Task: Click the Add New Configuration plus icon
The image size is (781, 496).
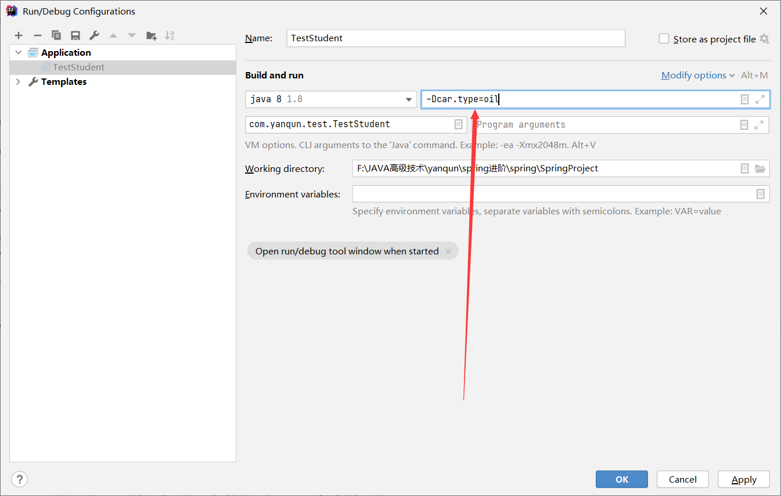Action: [x=19, y=35]
